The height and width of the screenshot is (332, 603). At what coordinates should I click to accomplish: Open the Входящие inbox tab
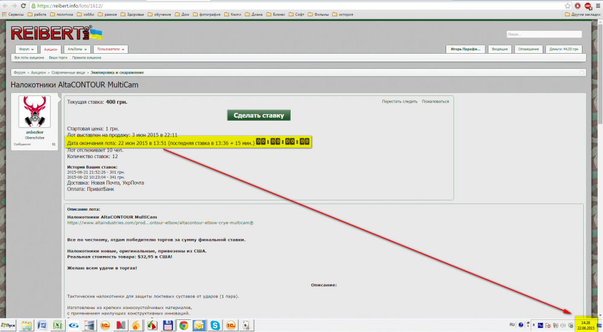(x=499, y=49)
